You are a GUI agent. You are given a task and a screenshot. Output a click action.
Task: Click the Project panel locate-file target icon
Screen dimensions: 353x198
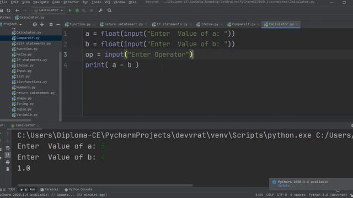(35, 24)
